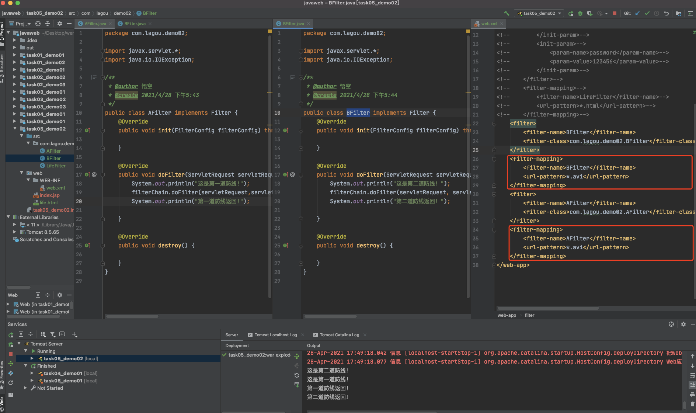Open the Project panel settings gear
This screenshot has height=413, width=696.
60,24
